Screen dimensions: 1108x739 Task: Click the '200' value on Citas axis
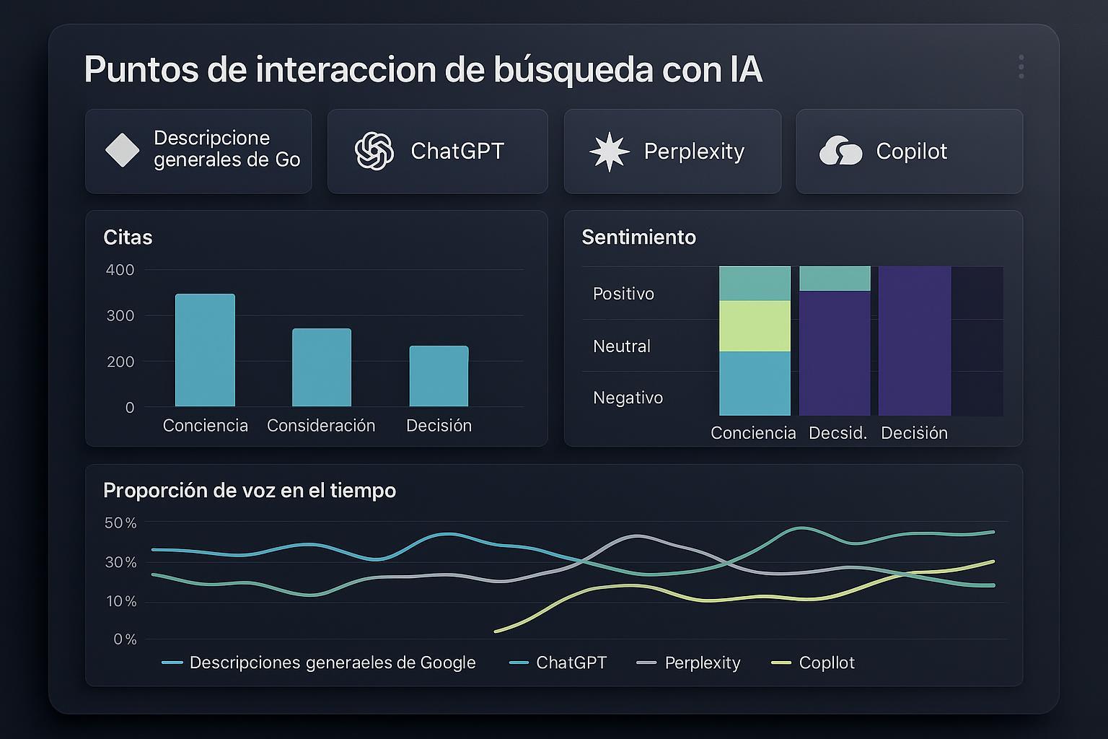point(120,362)
